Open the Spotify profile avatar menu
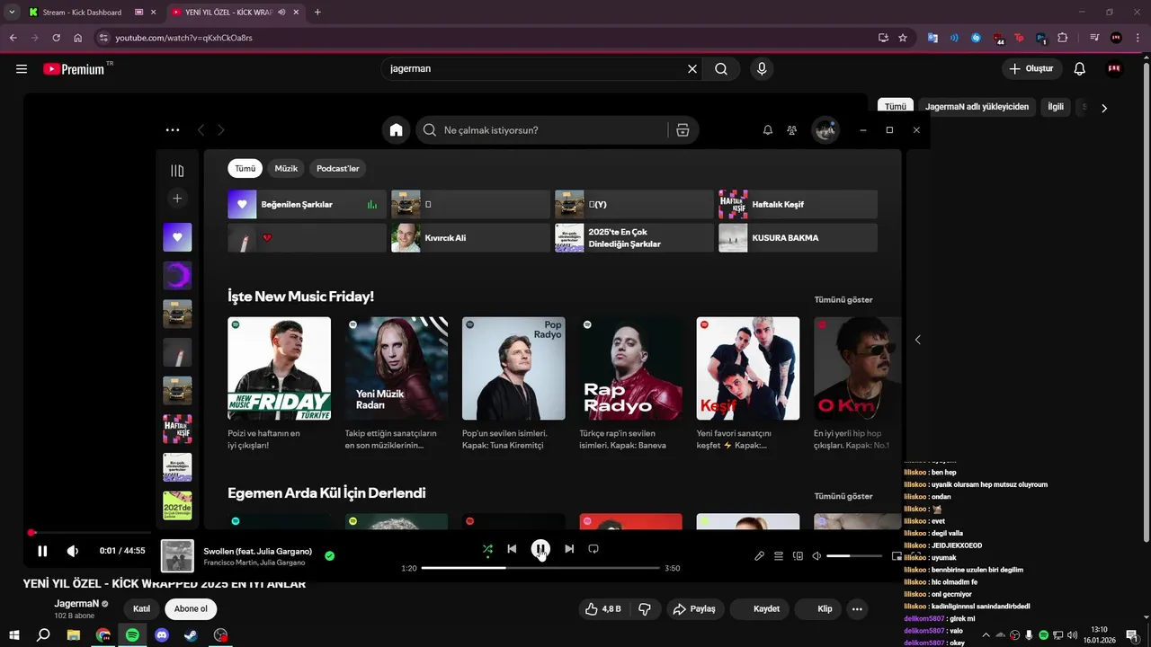 tap(825, 130)
